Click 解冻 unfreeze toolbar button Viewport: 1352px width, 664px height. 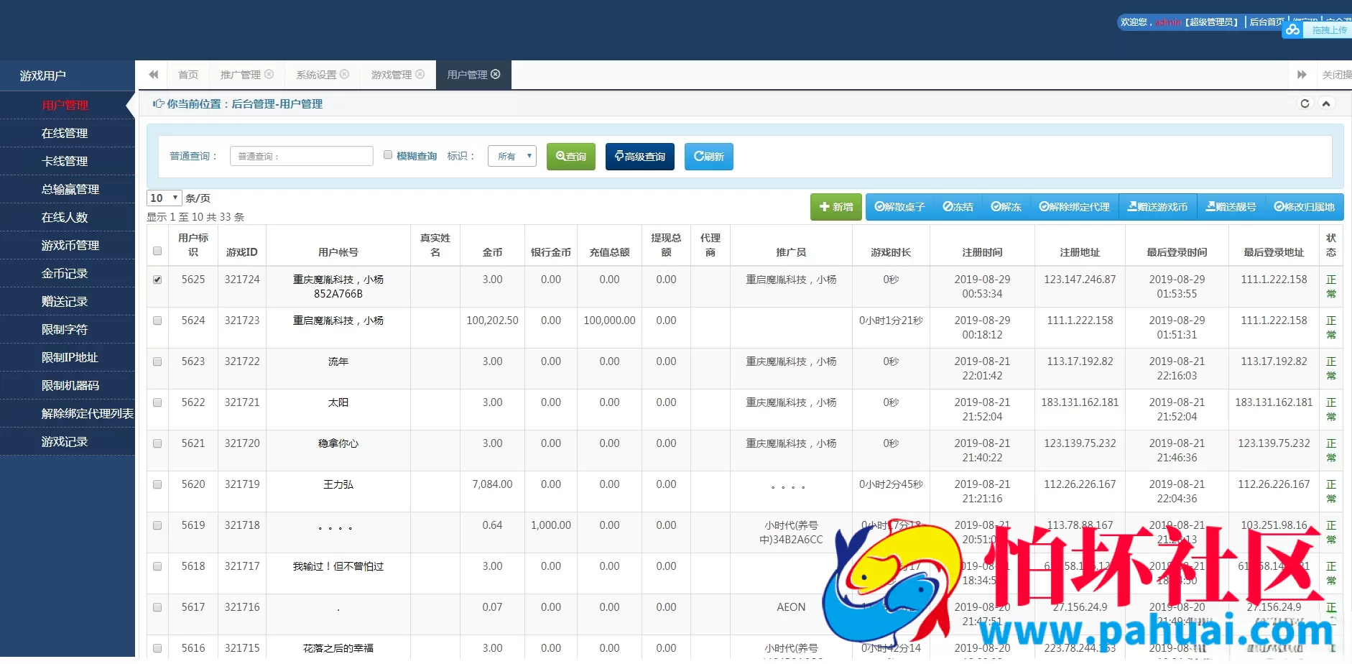(1006, 207)
